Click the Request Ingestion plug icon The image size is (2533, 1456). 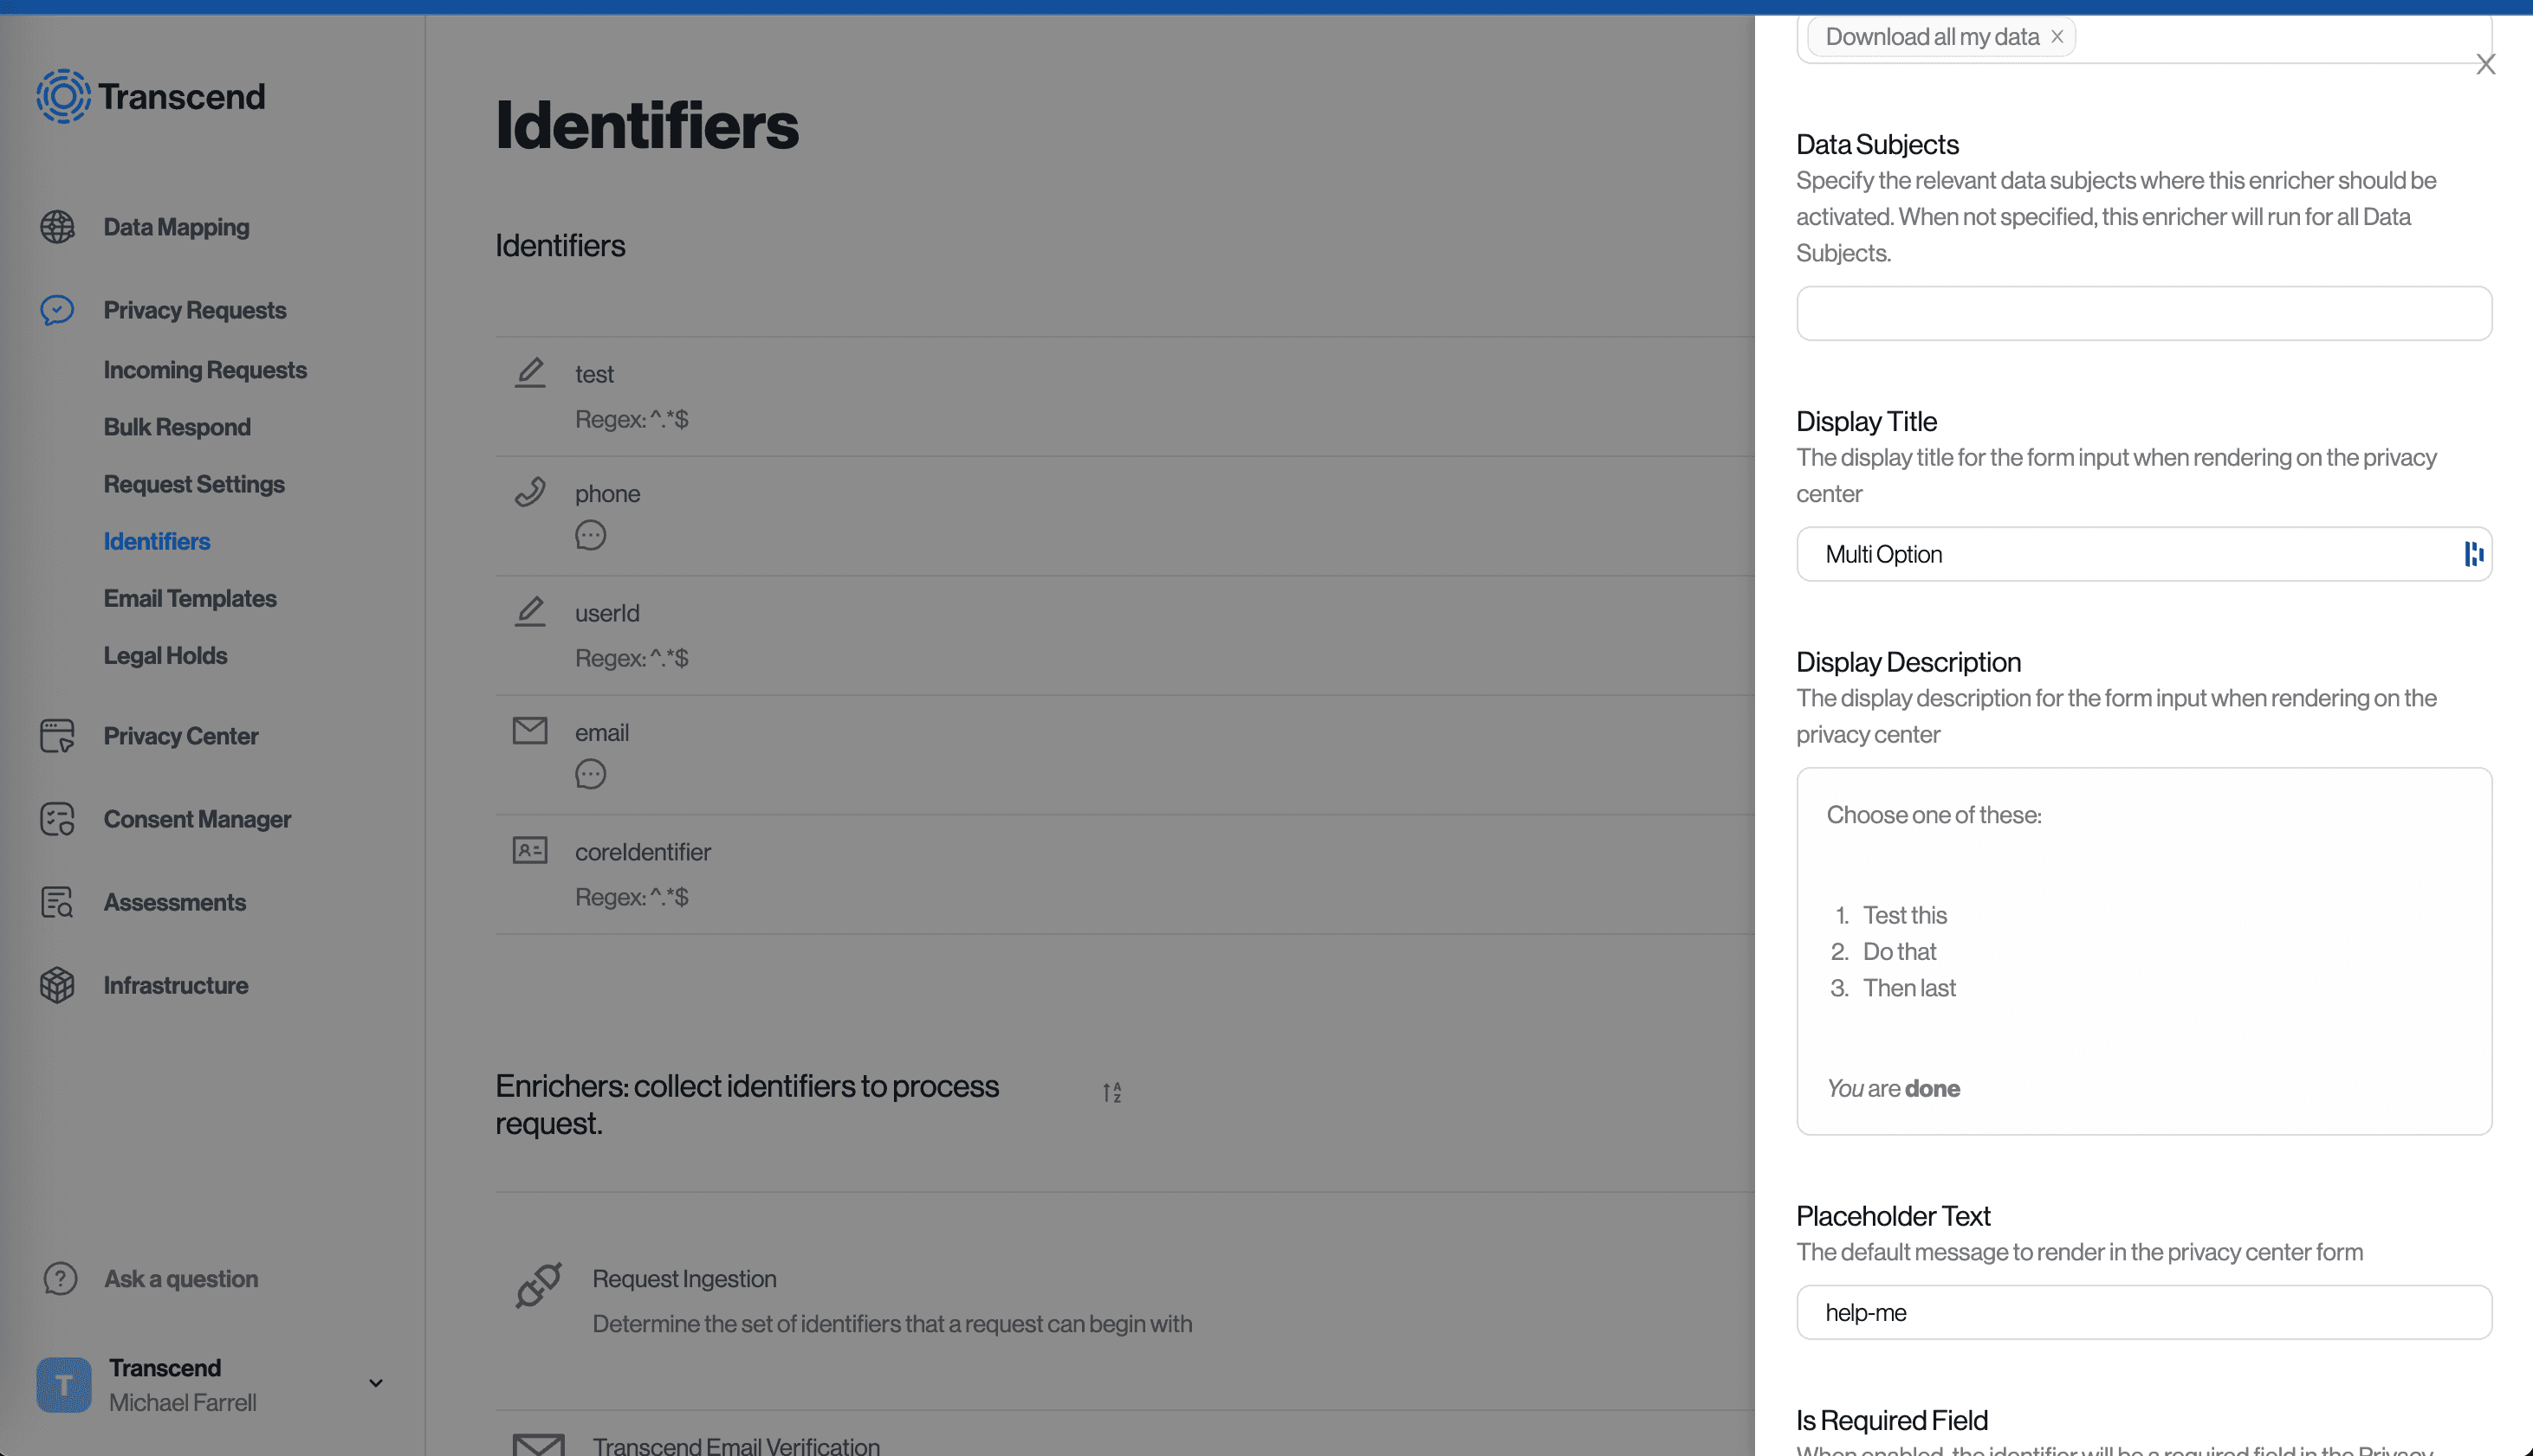coord(539,1285)
